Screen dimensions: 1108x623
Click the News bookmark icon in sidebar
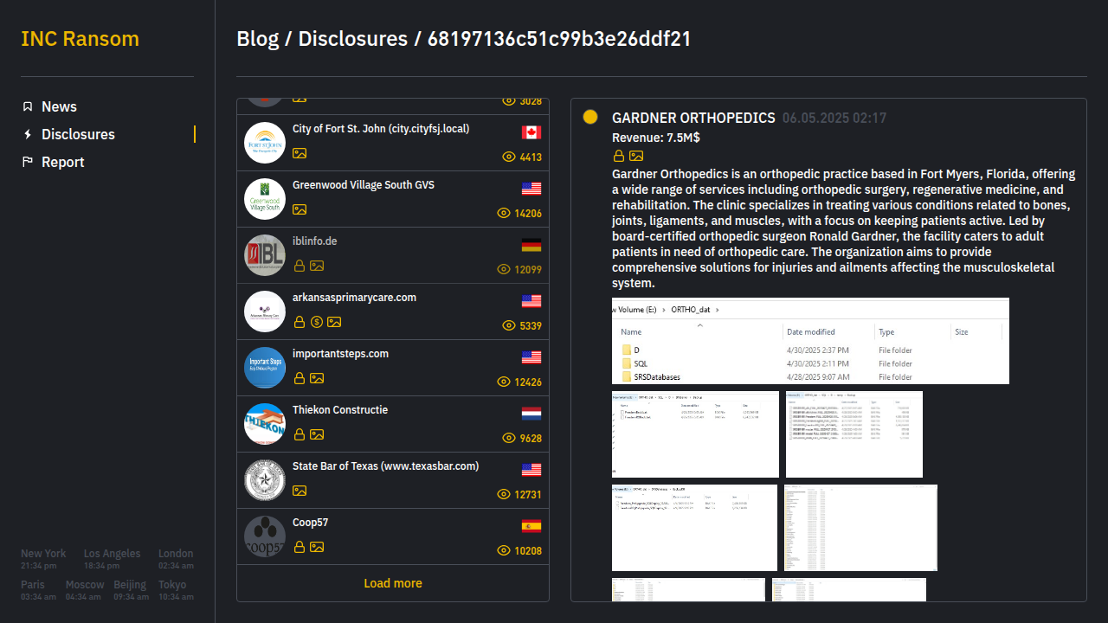pos(28,106)
